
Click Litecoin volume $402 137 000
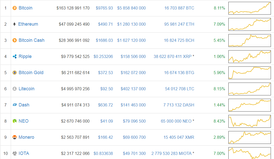tap(133, 89)
